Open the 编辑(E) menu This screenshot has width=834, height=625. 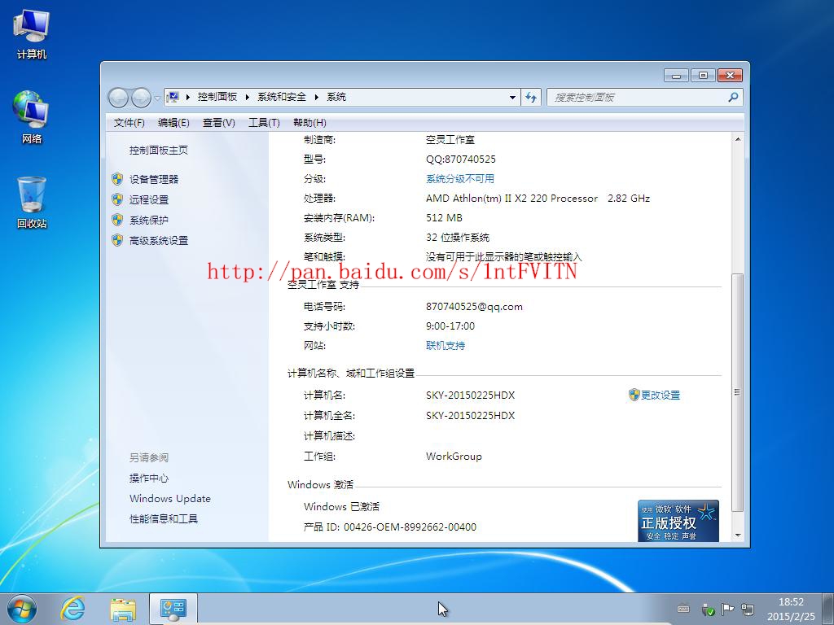(173, 123)
